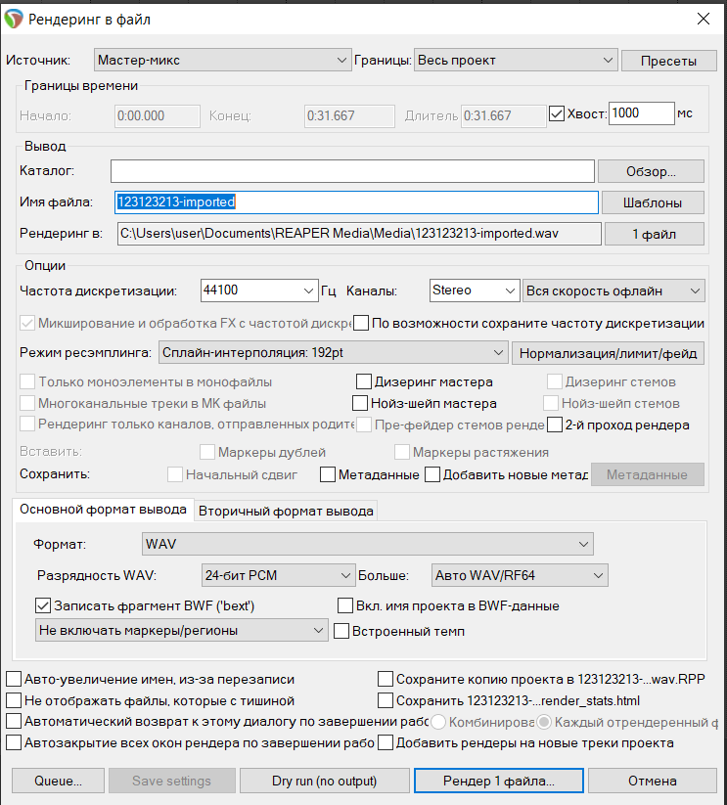Click the Пресеты button
This screenshot has height=805, width=727.
click(668, 61)
